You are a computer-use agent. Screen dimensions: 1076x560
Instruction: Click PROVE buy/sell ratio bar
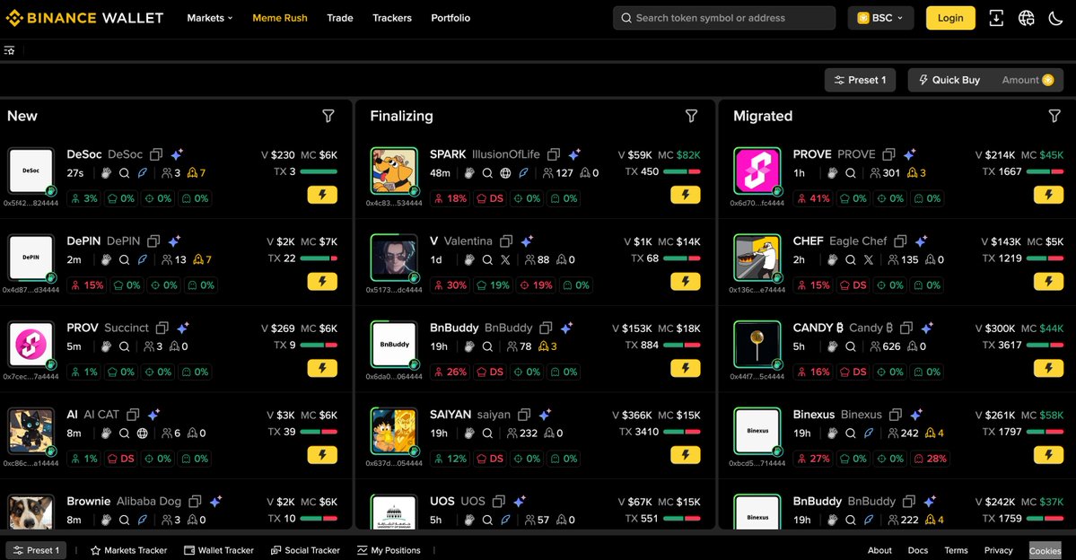tap(1045, 171)
